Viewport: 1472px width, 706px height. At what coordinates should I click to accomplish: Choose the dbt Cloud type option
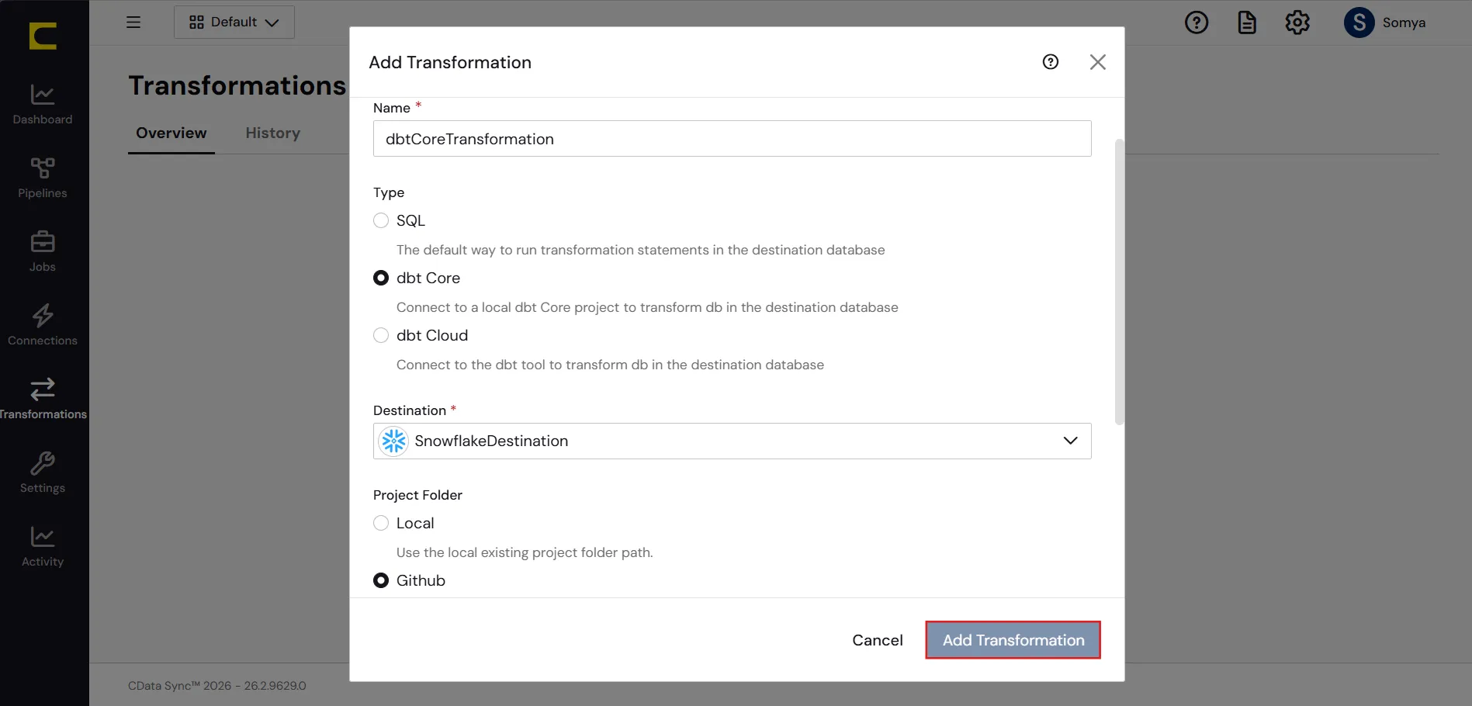381,336
